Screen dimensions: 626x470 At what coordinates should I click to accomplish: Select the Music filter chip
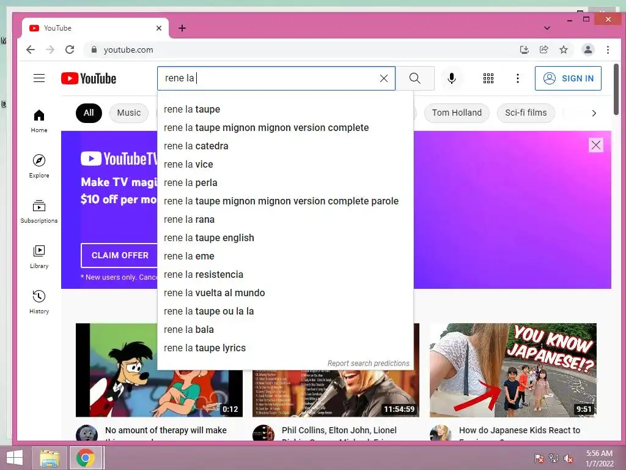coord(128,113)
